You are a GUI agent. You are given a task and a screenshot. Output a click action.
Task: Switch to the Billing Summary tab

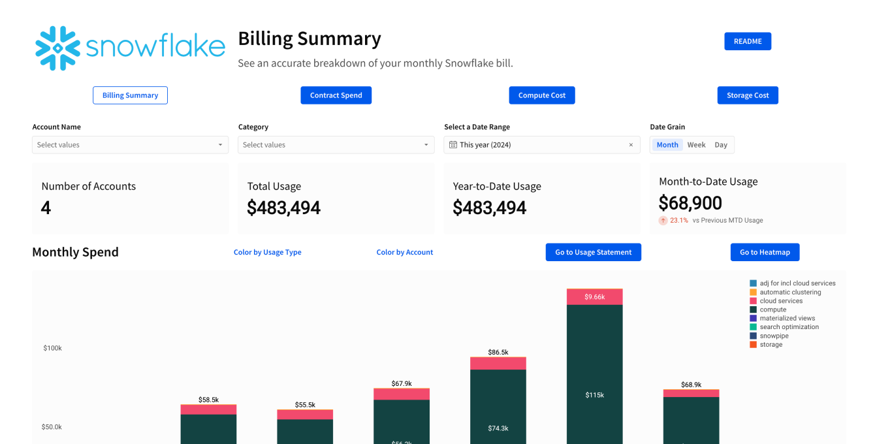click(x=130, y=95)
